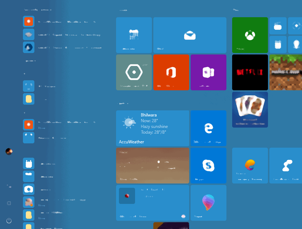Open the Mail envelope tile
The width and height of the screenshot is (302, 229).
190,35
